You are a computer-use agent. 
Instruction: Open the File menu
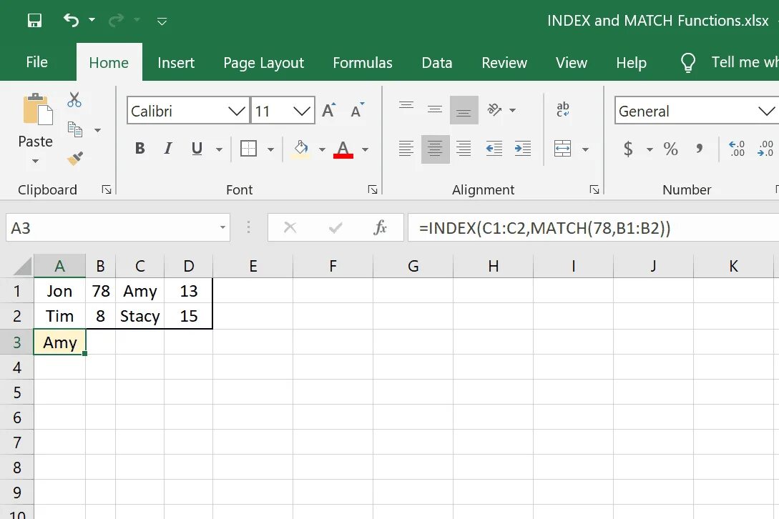[x=36, y=62]
